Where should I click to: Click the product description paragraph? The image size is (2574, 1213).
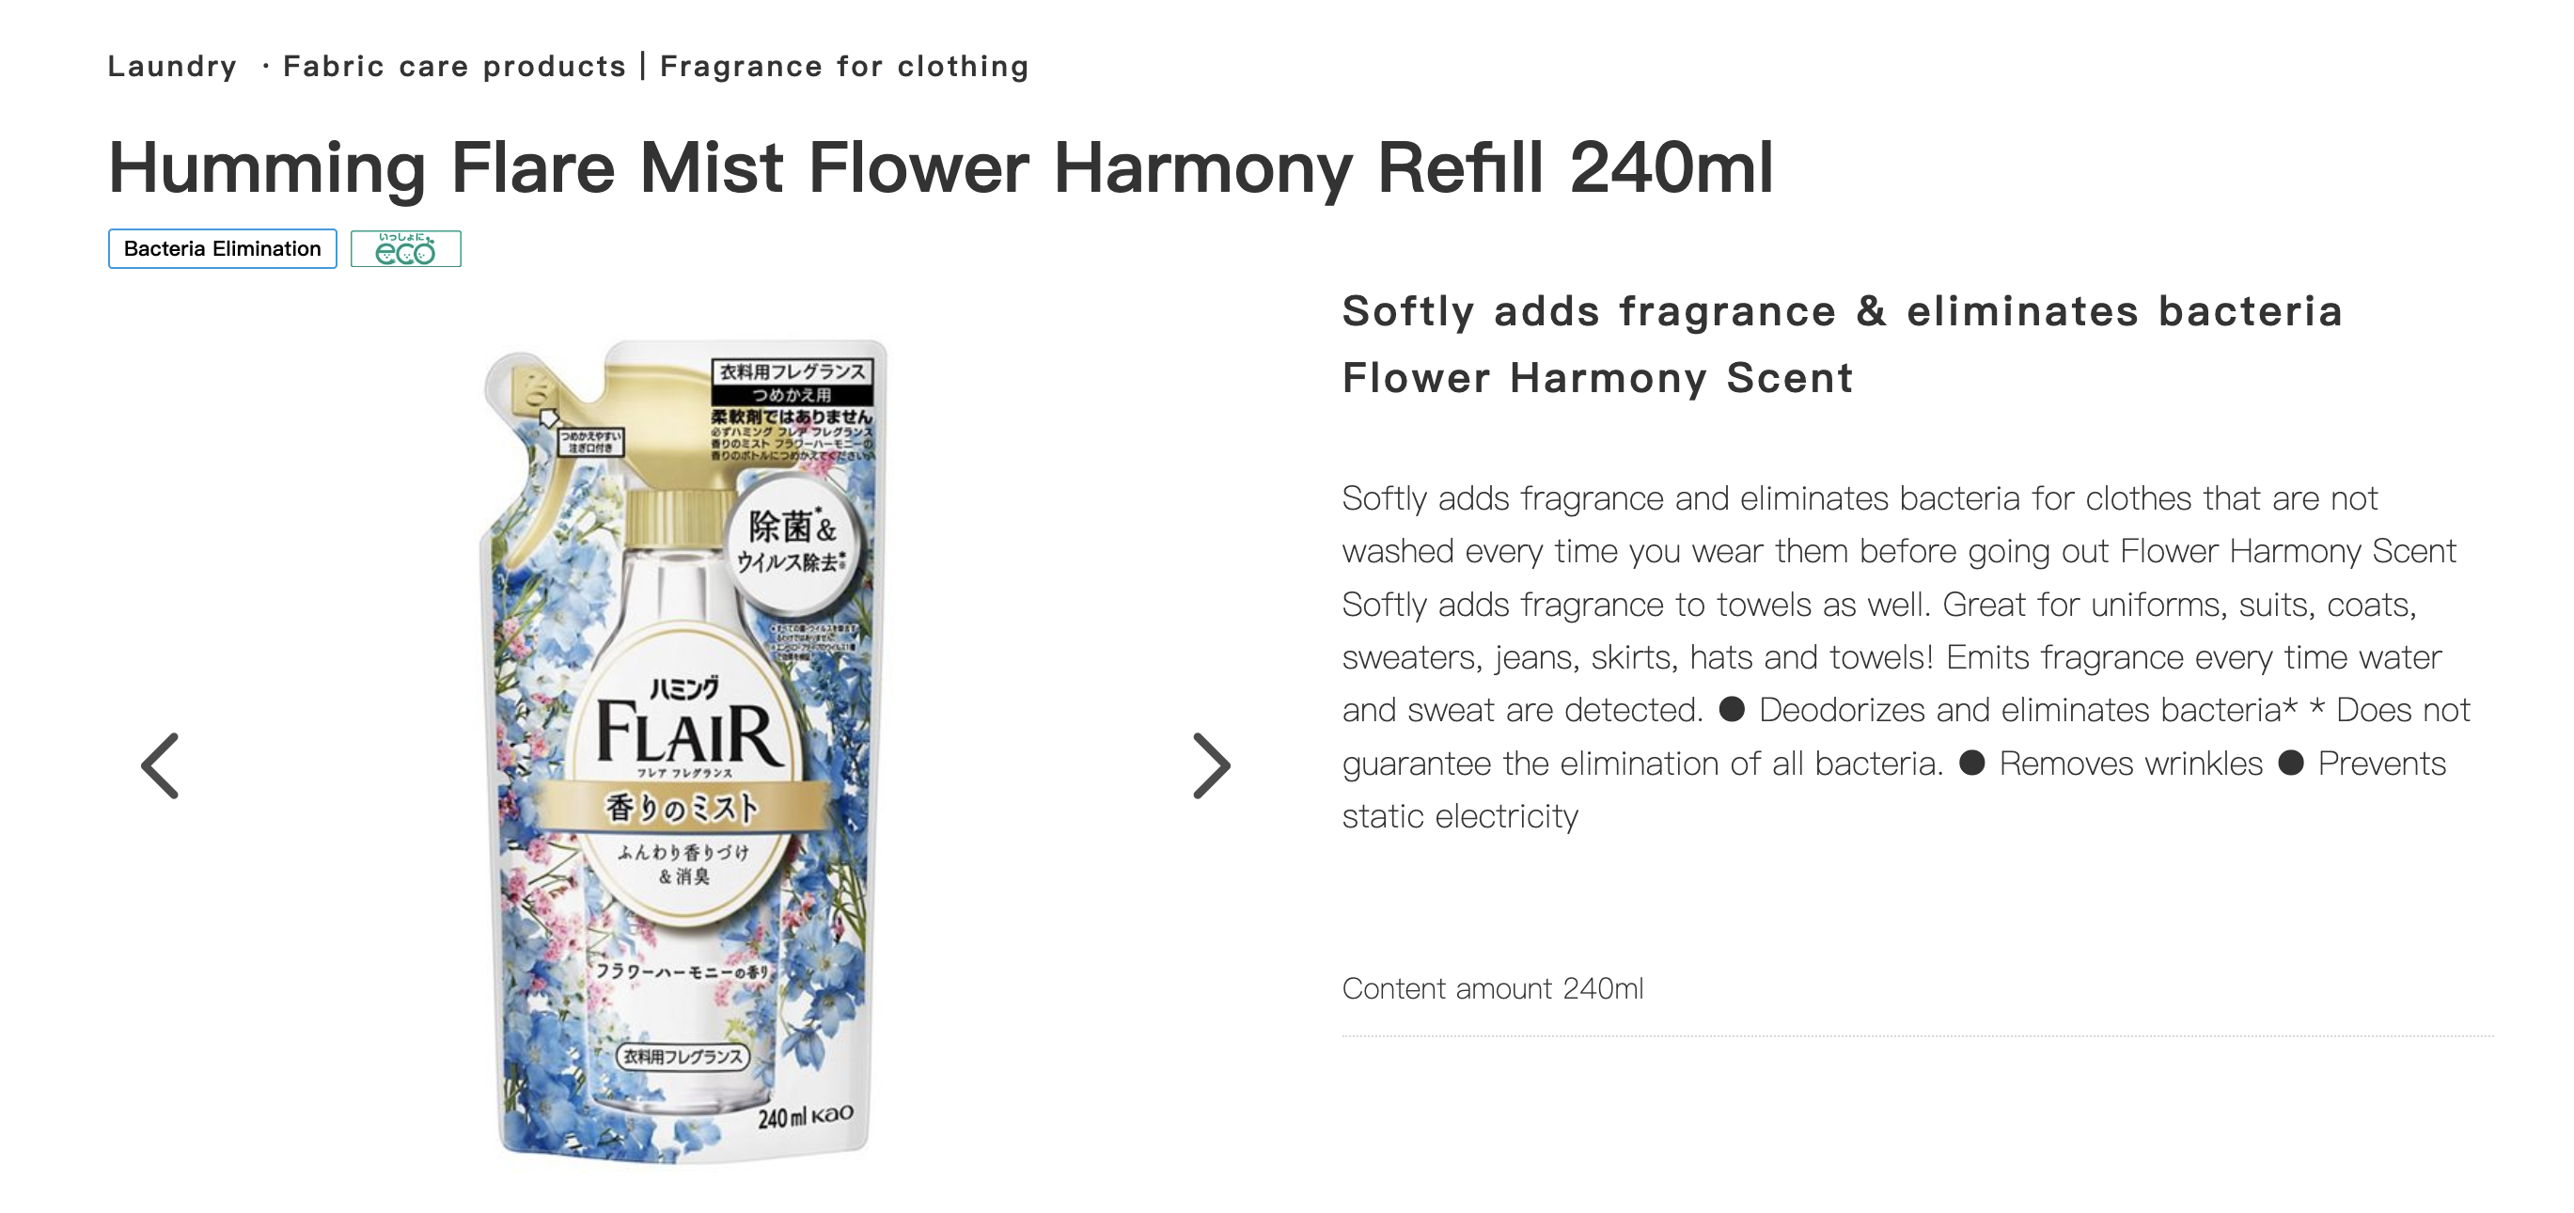click(1907, 656)
